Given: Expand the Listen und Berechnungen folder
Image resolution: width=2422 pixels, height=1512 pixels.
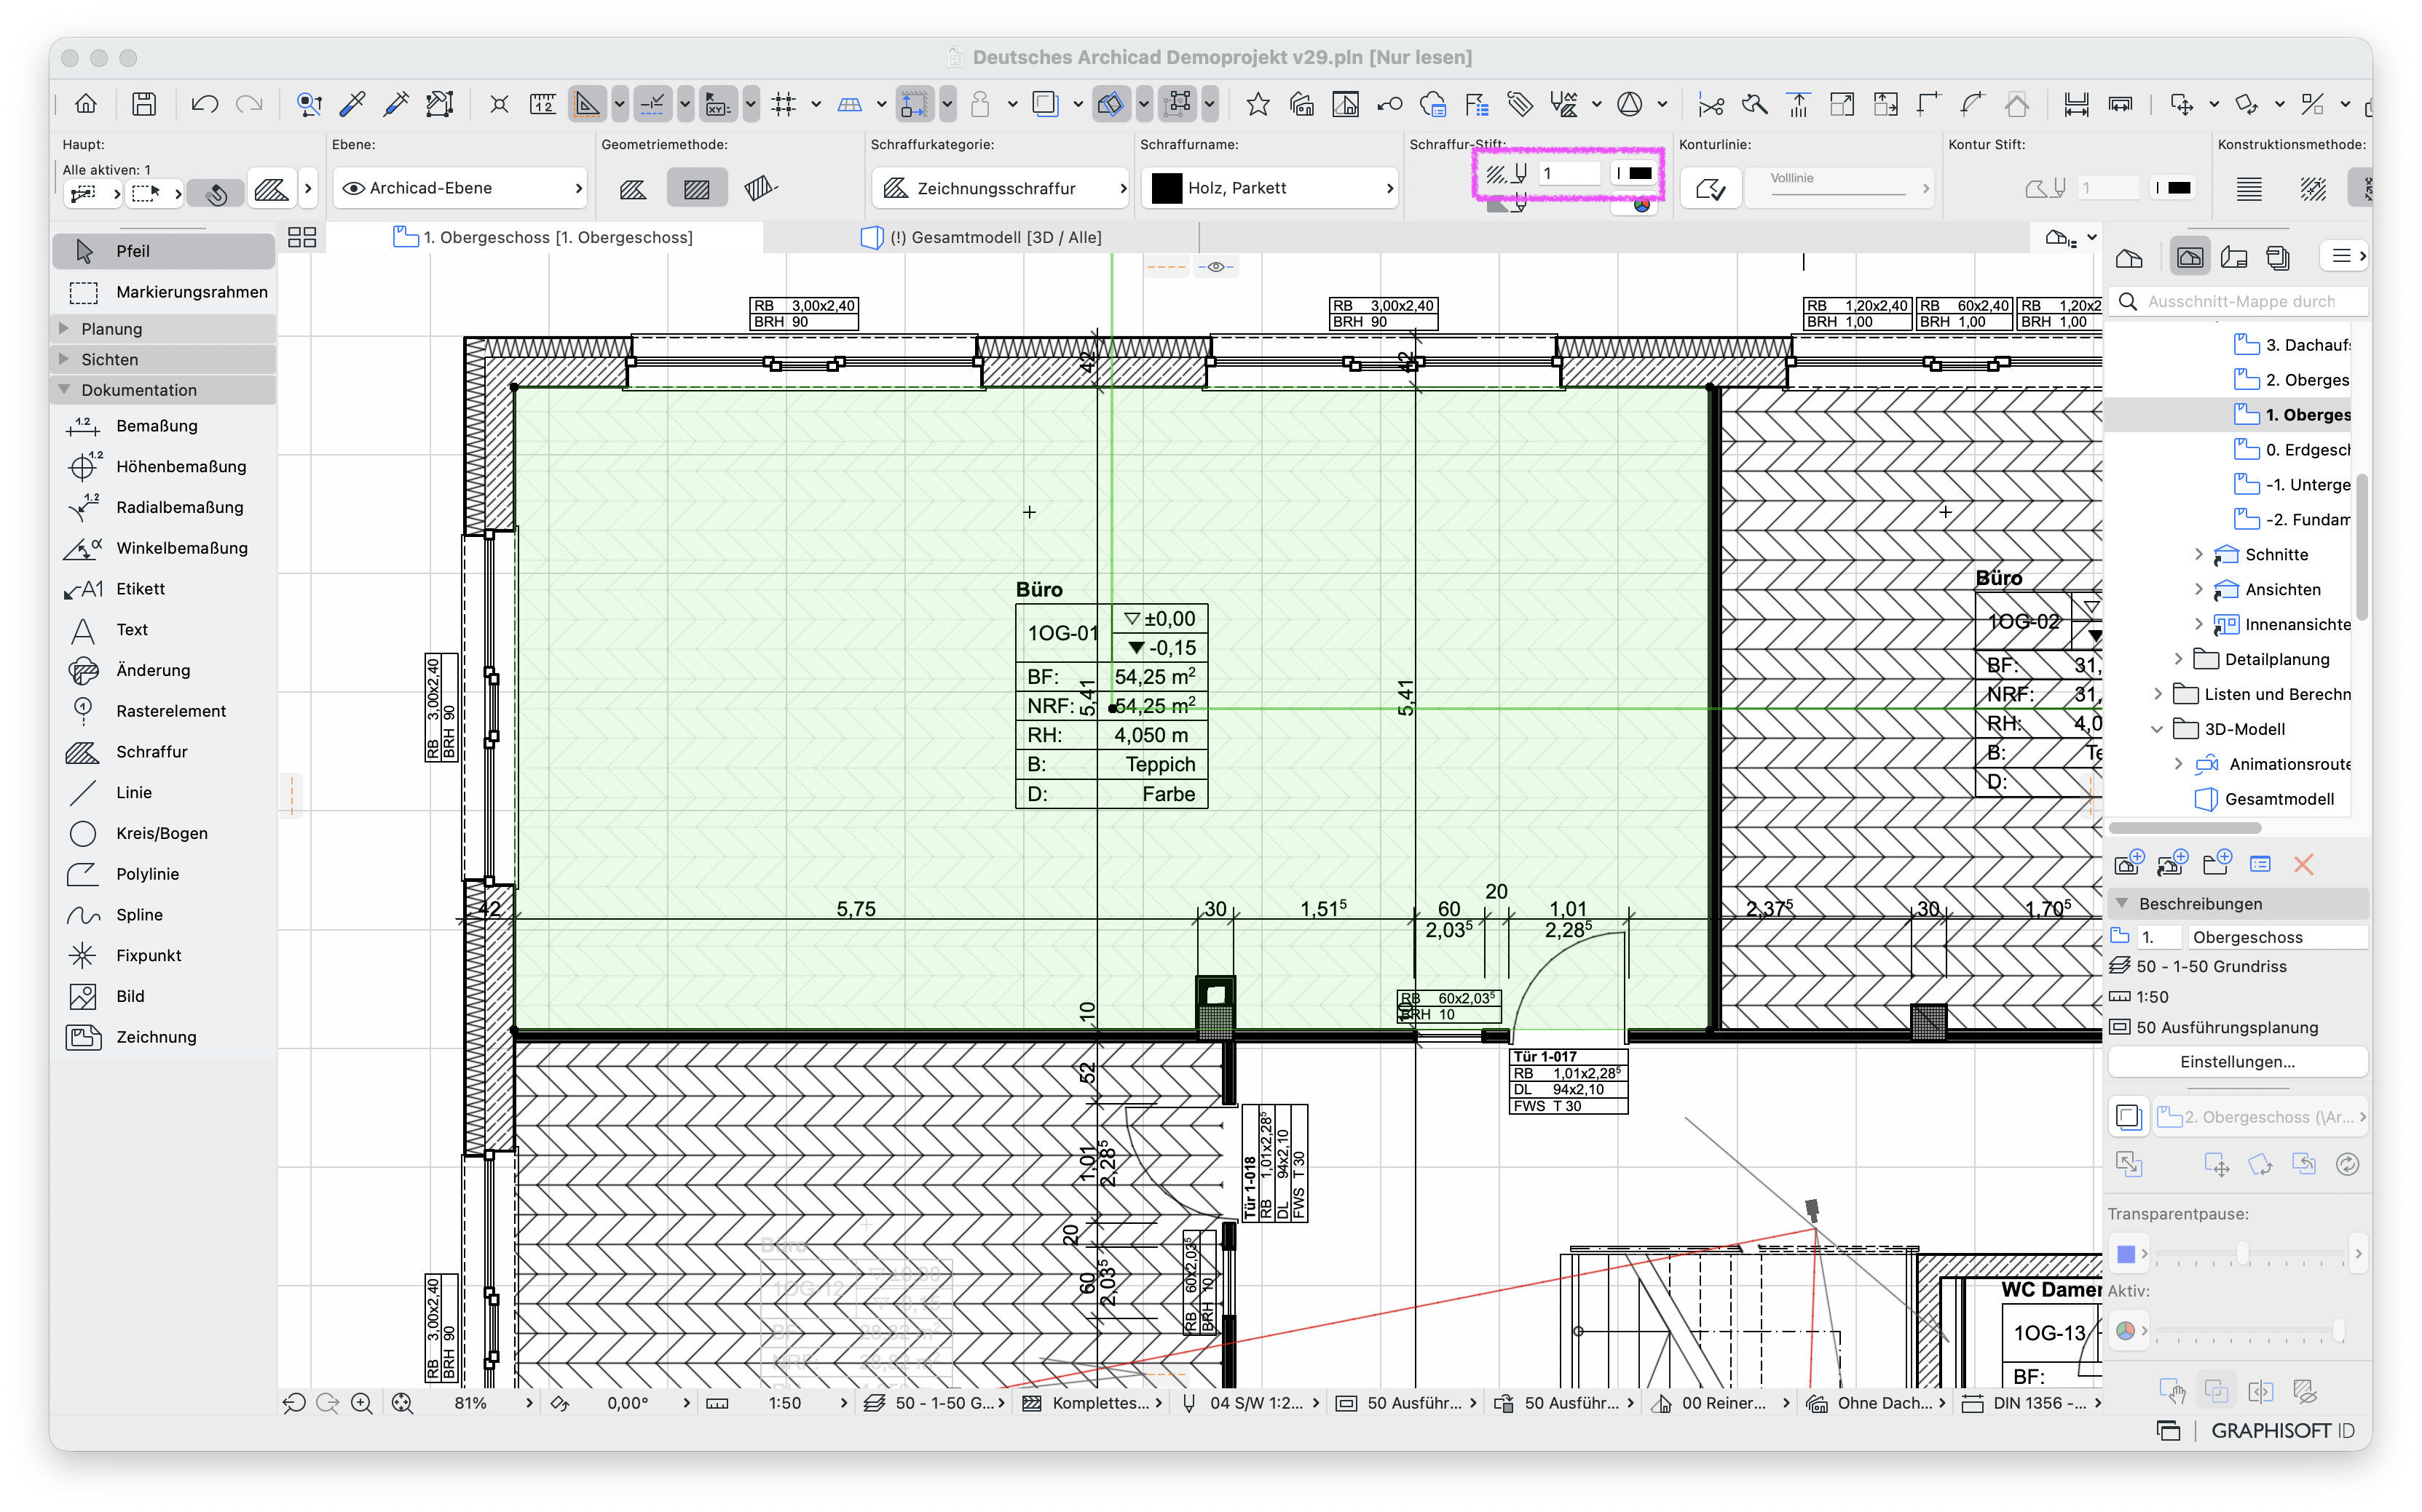Looking at the screenshot, I should tap(2158, 694).
